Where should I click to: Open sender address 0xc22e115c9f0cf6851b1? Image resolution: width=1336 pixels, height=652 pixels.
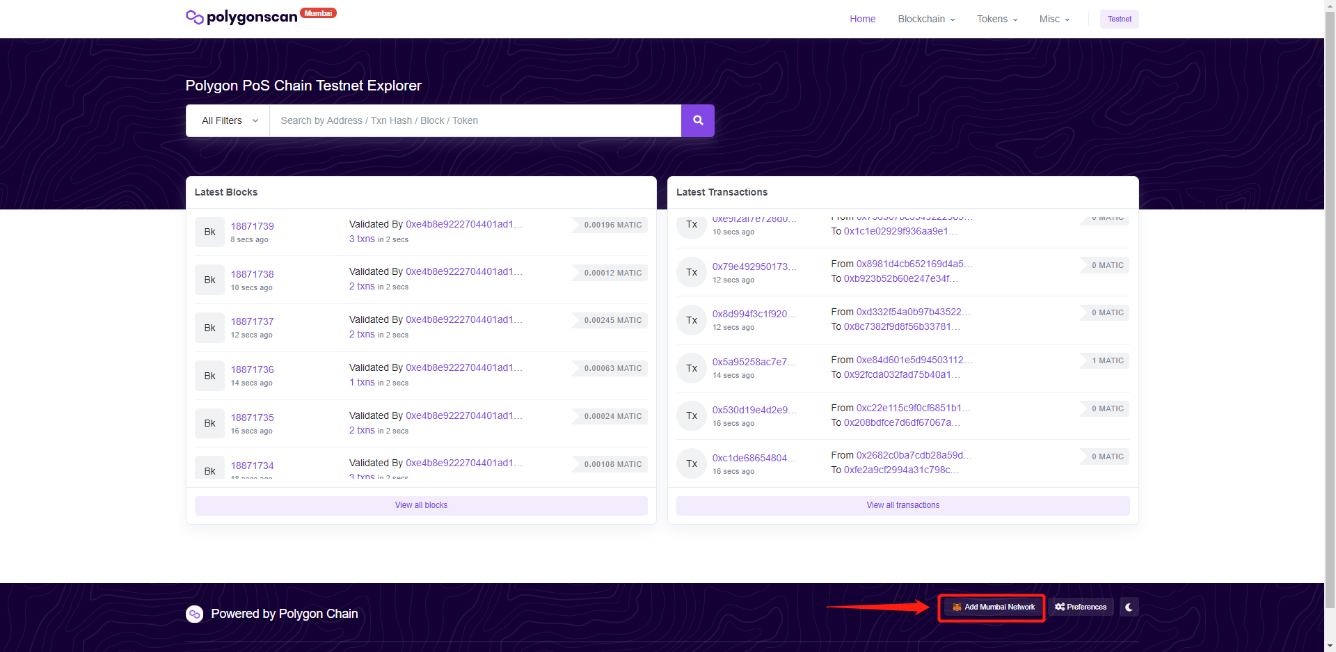click(x=914, y=408)
